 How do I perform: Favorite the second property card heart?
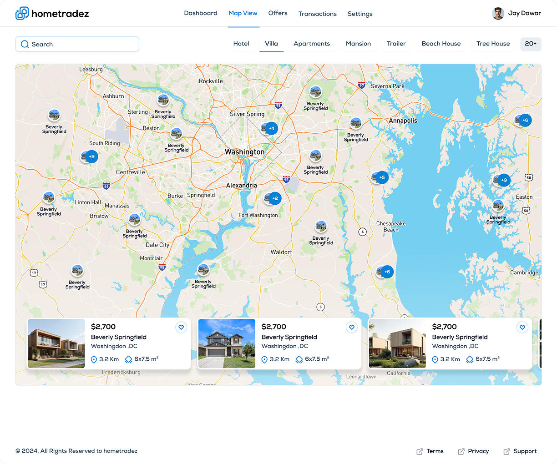click(352, 327)
